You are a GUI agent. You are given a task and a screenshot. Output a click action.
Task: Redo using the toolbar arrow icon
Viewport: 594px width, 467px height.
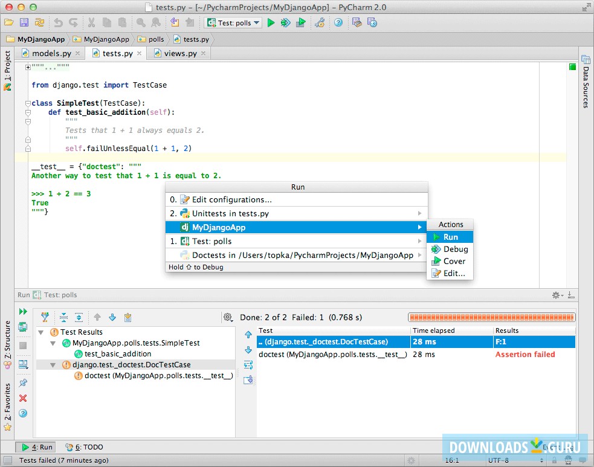(x=74, y=23)
